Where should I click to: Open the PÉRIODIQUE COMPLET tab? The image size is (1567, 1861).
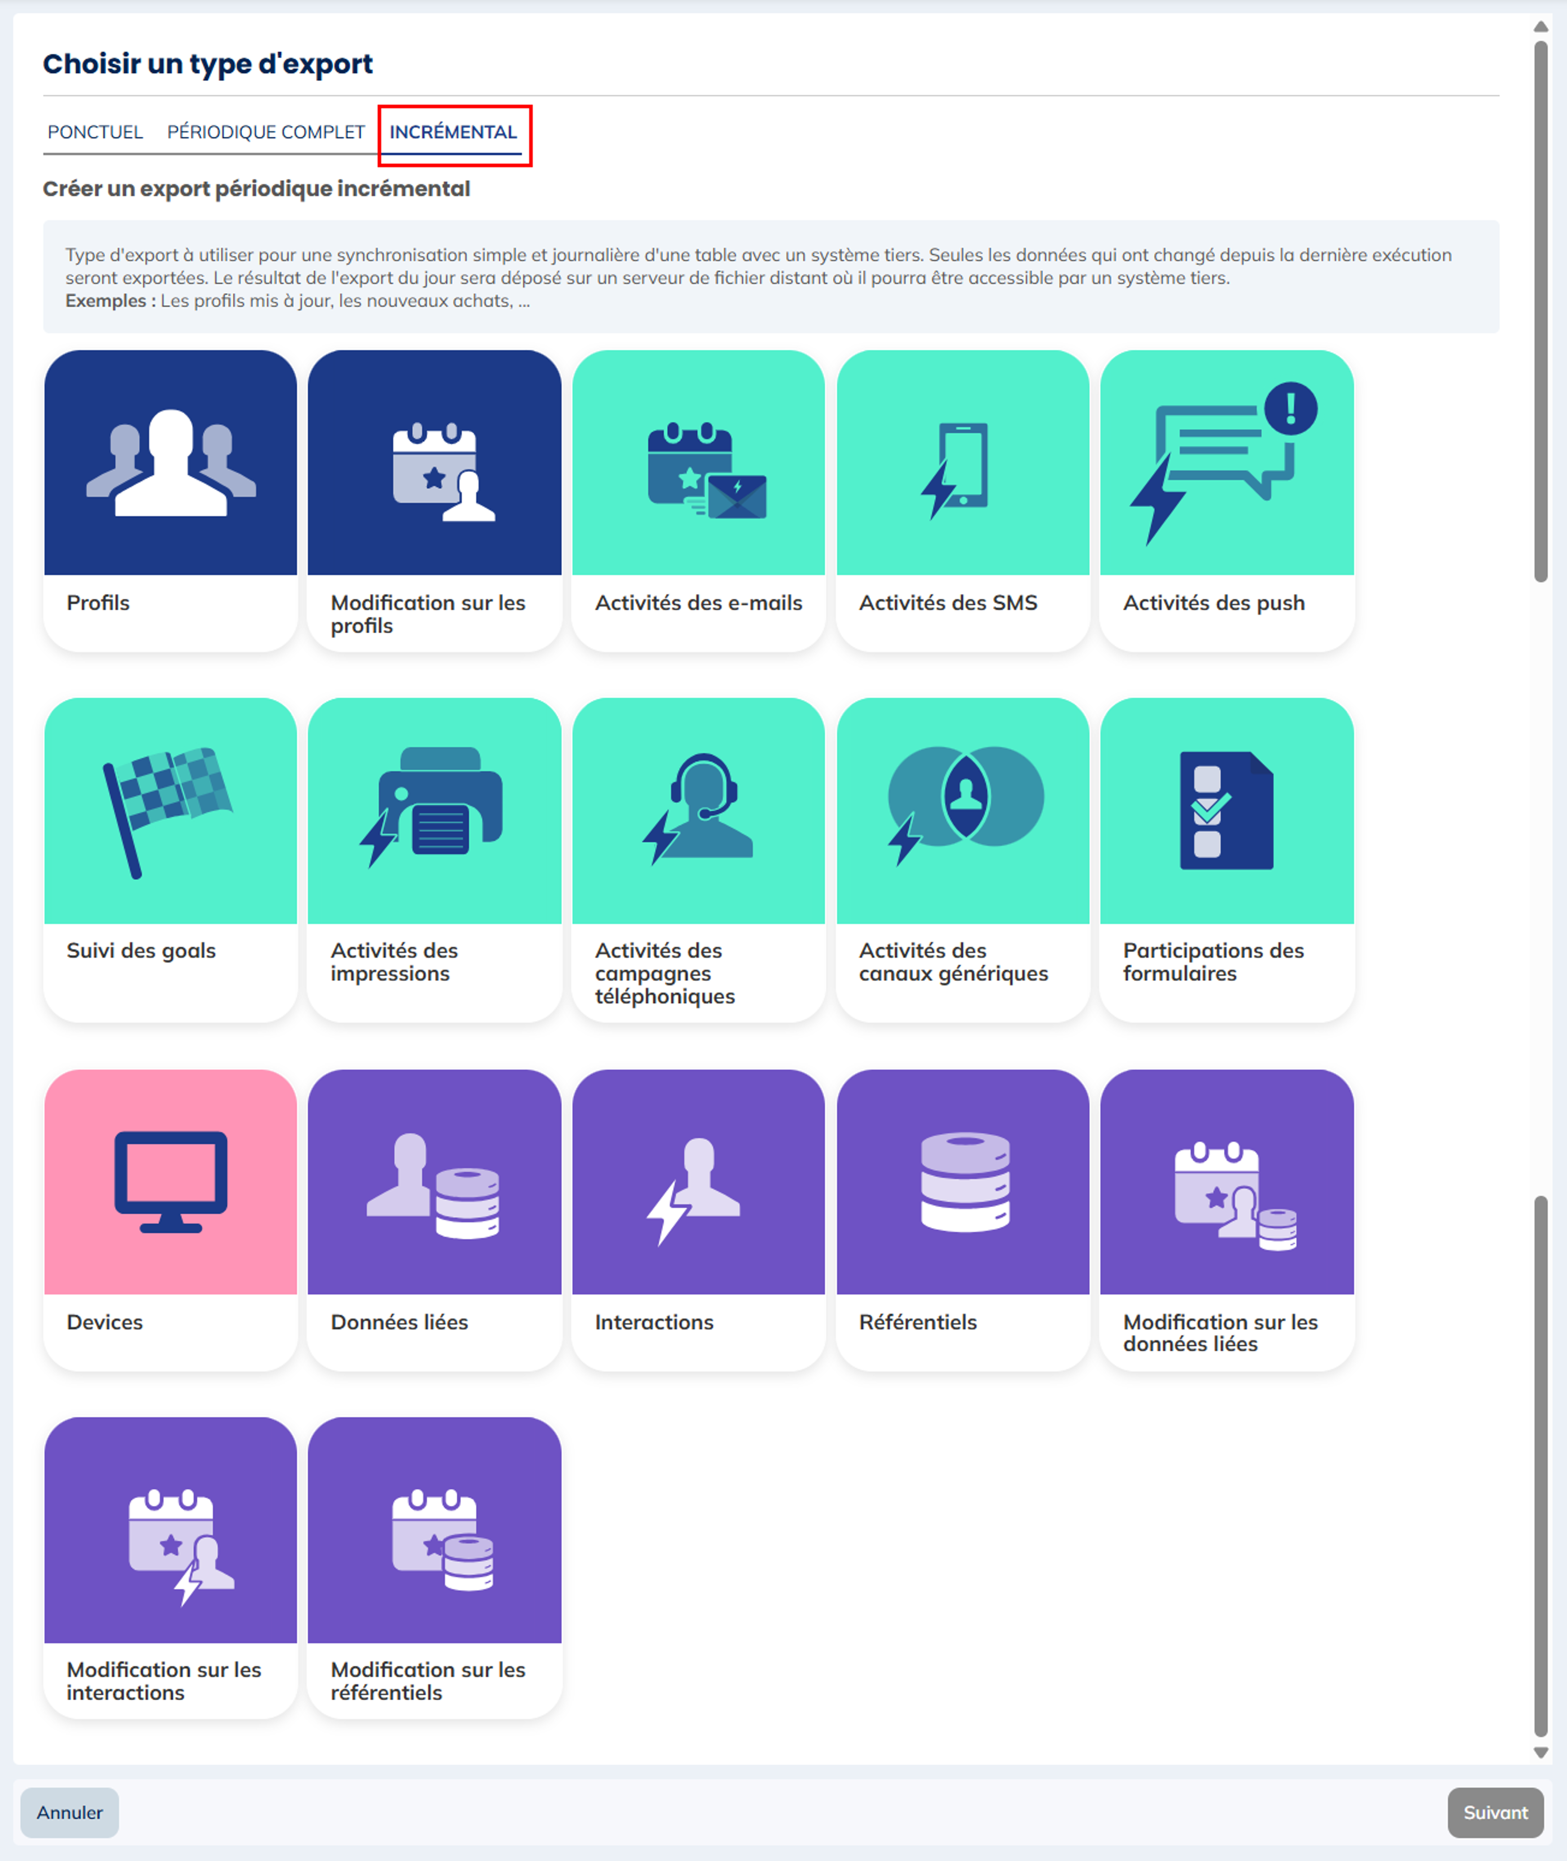coord(266,132)
